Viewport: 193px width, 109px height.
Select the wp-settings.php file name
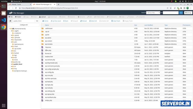point(50,91)
